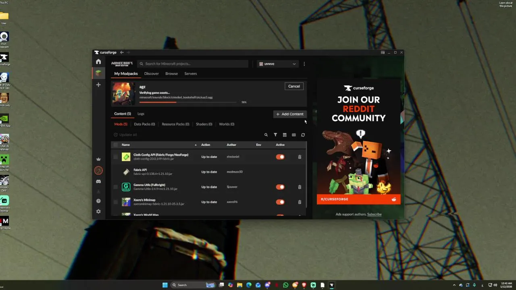Viewport: 516px width, 290px height.
Task: Open the crown premium icon in sidebar
Action: (98, 159)
